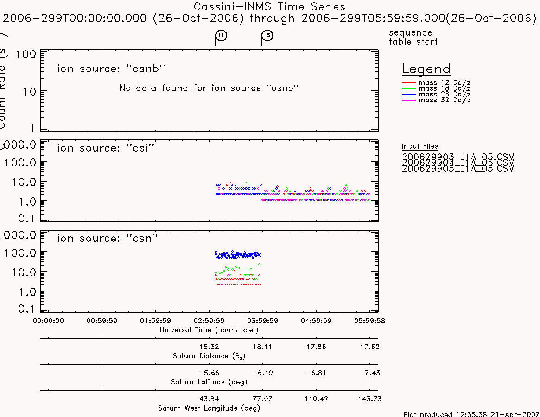Click the green mass 18 Da/z legend line

pos(409,89)
